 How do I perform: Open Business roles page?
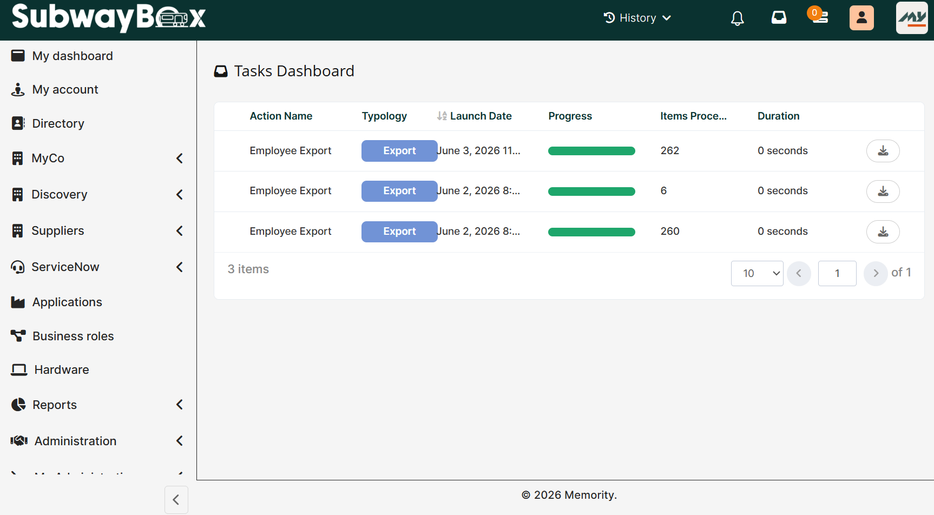point(73,336)
